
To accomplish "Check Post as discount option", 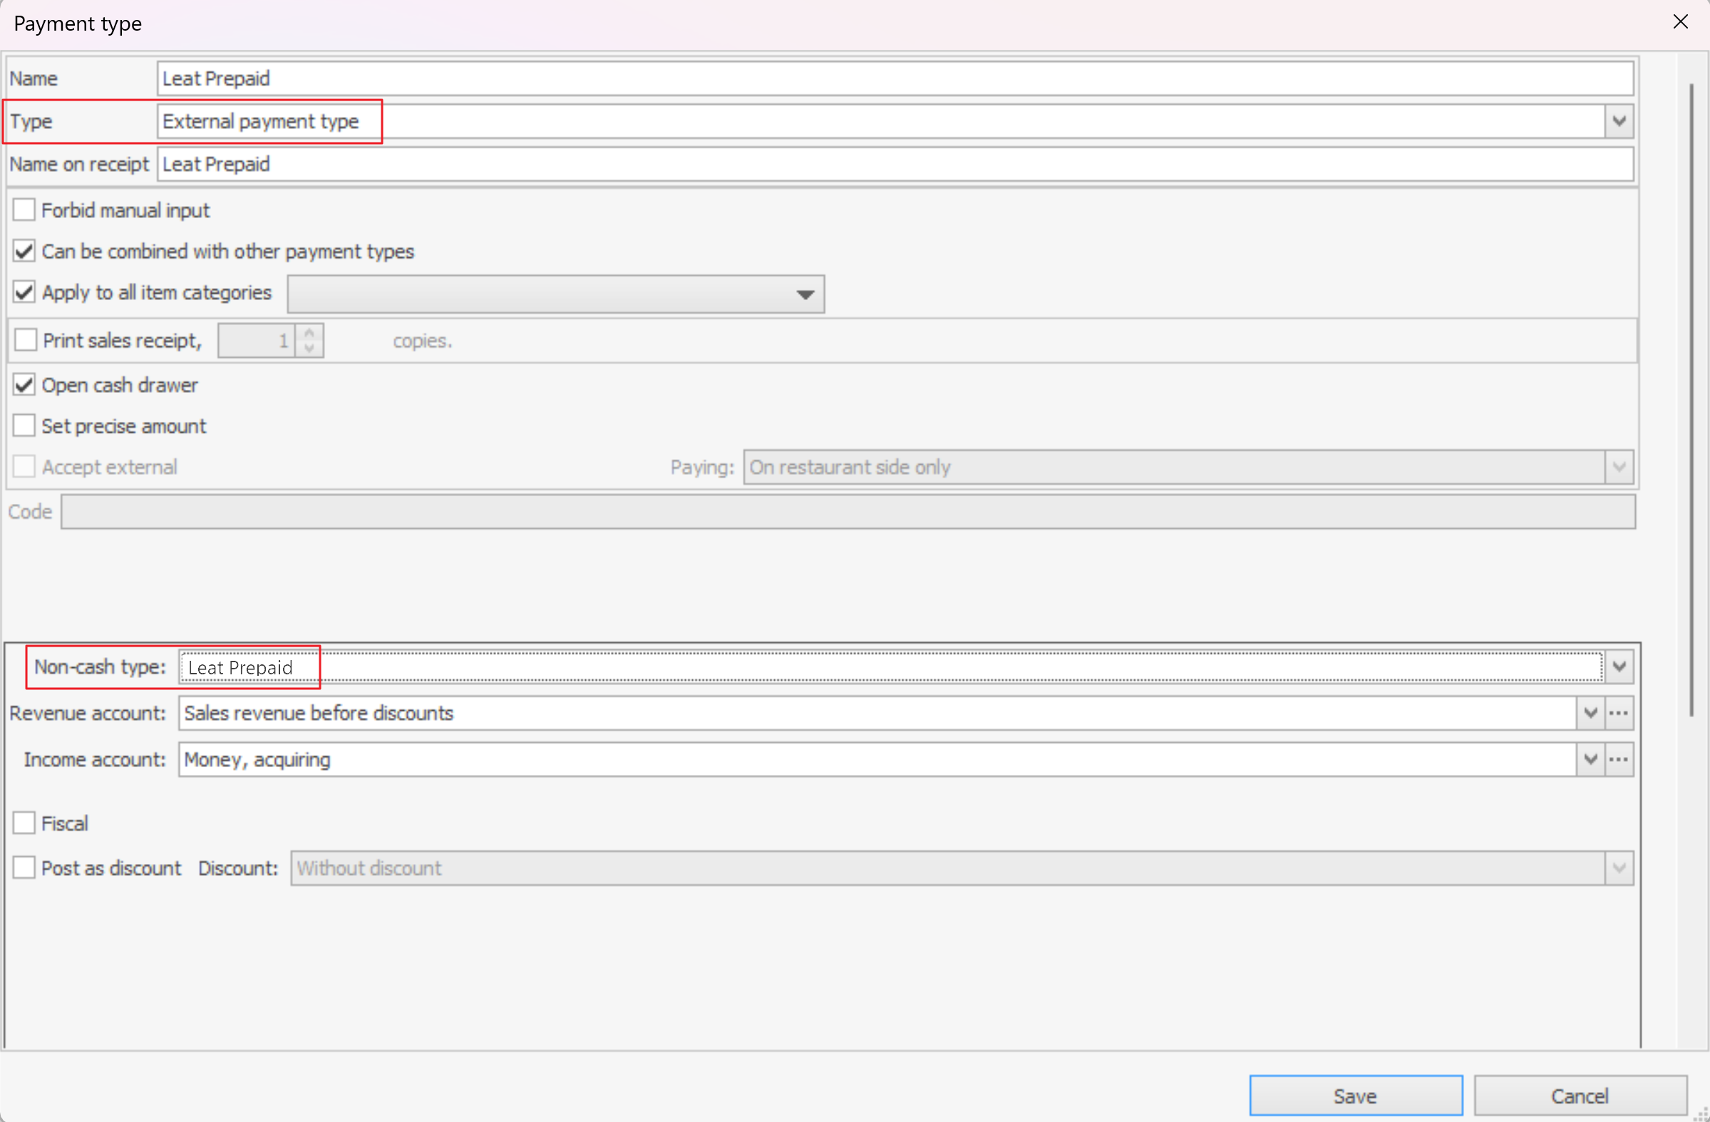I will 24,868.
